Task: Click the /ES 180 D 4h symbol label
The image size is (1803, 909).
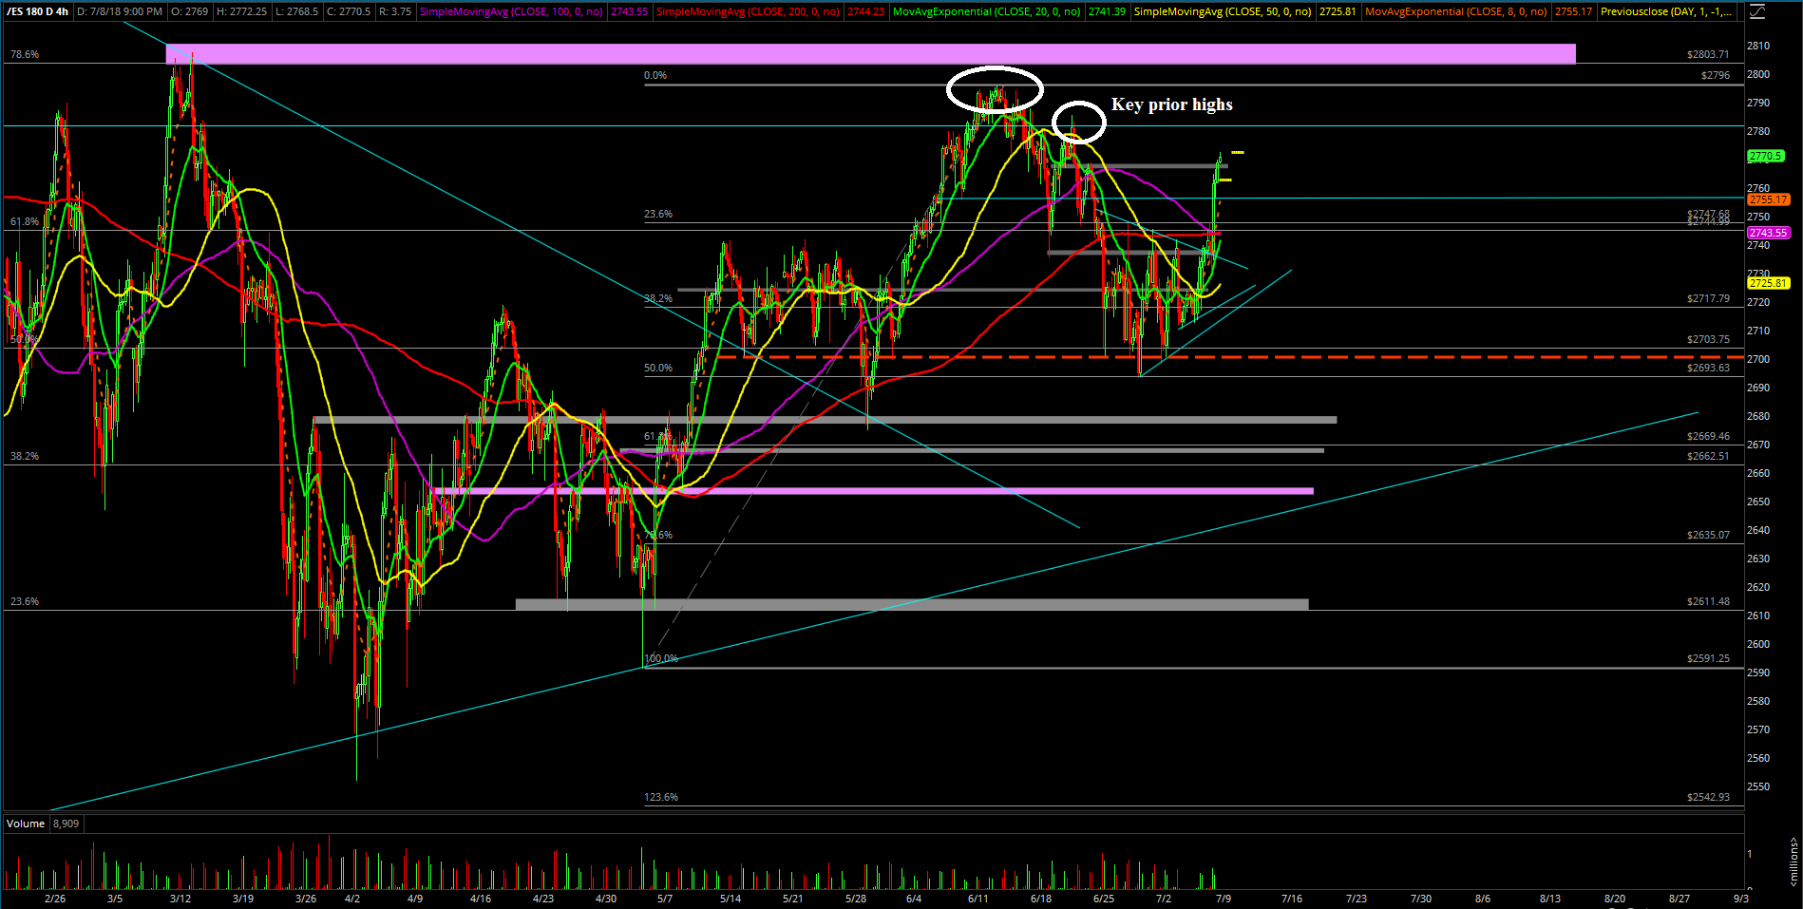Action: pyautogui.click(x=37, y=11)
